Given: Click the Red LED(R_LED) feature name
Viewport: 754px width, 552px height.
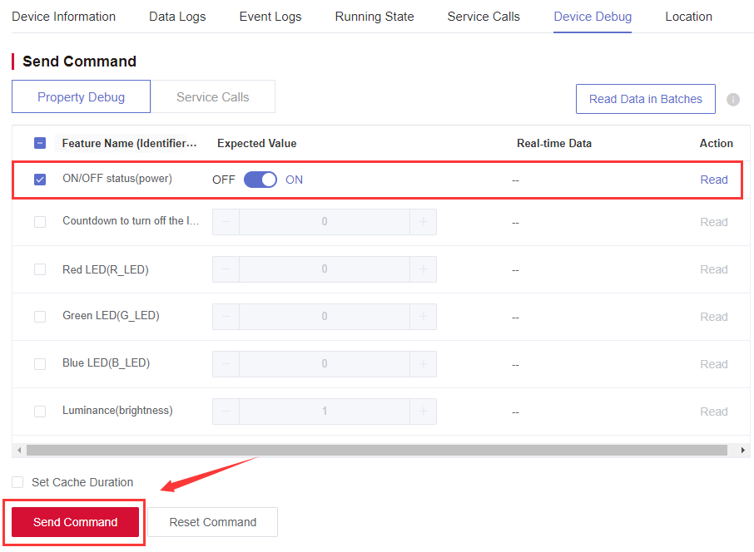Looking at the screenshot, I should pyautogui.click(x=106, y=269).
